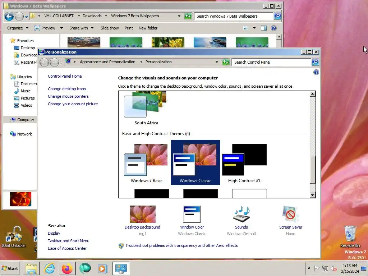The height and width of the screenshot is (276, 368).
Task: Open Internet Explorer from taskbar
Action: point(50,268)
